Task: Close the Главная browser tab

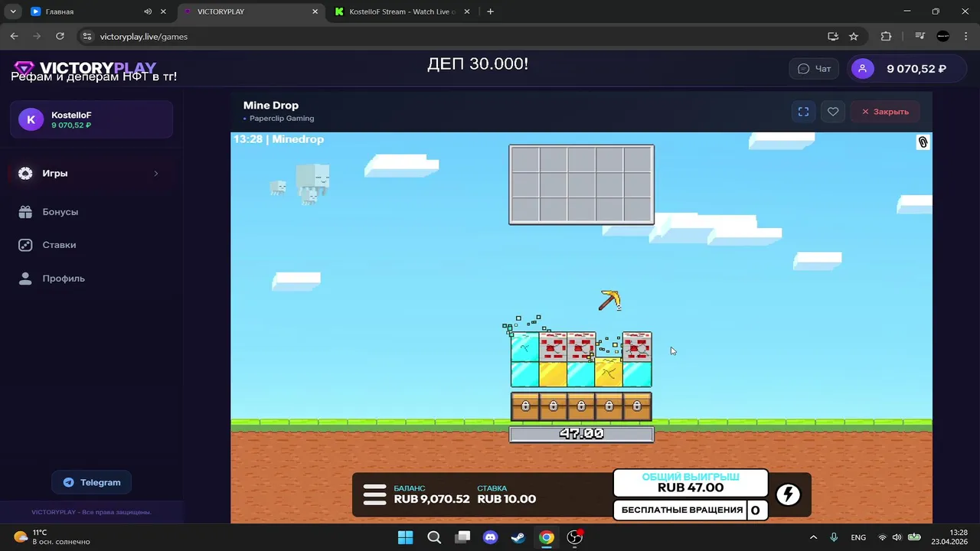Action: click(163, 11)
